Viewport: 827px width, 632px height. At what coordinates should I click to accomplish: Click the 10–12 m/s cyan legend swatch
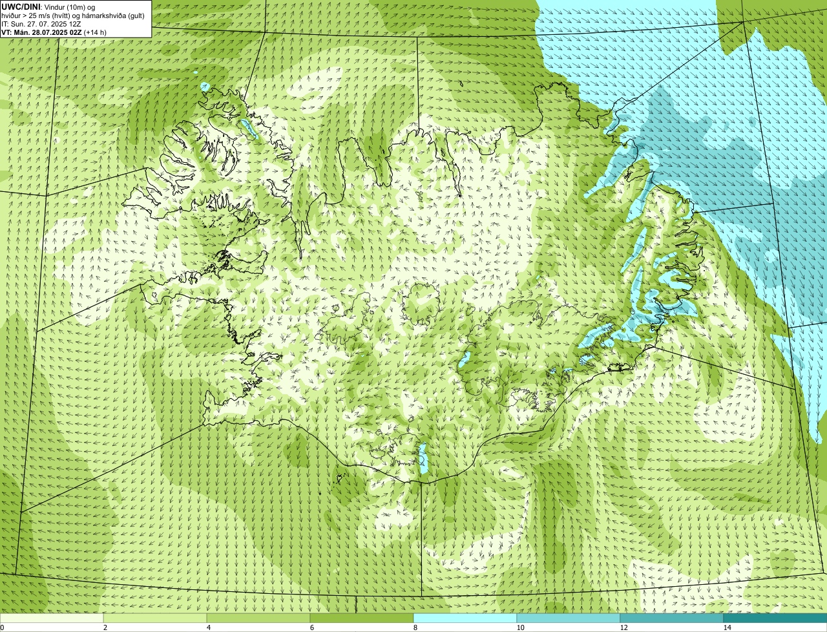pos(569,618)
